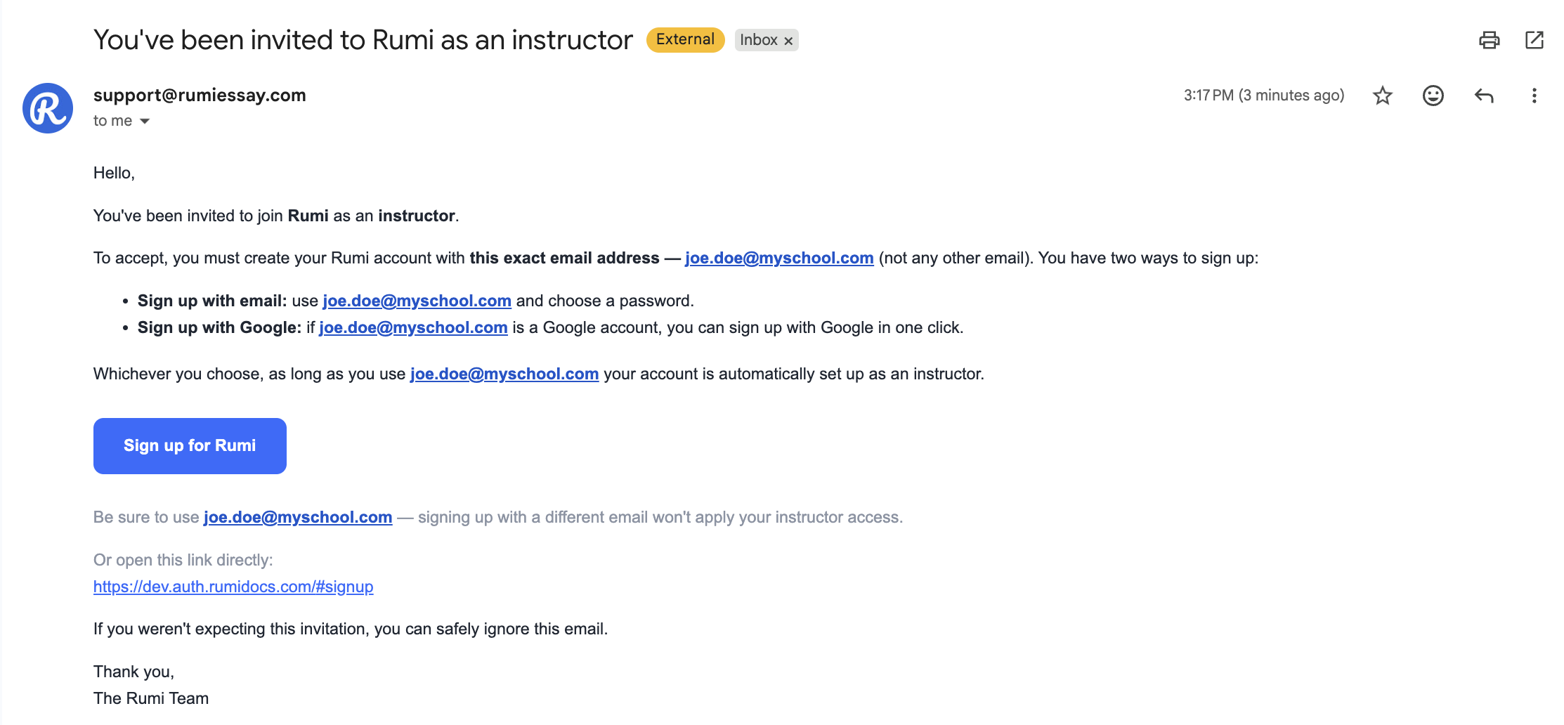Star this message from Rumi support
1564x725 pixels.
[1382, 96]
